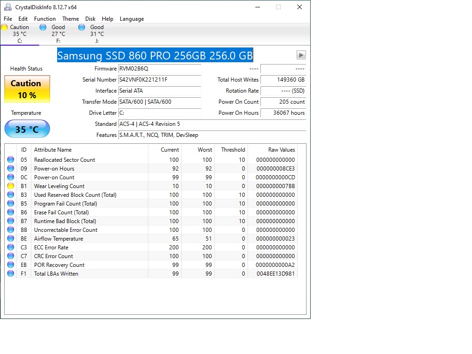Image resolution: width=472 pixels, height=354 pixels.
Task: Open the Theme menu
Action: click(71, 18)
